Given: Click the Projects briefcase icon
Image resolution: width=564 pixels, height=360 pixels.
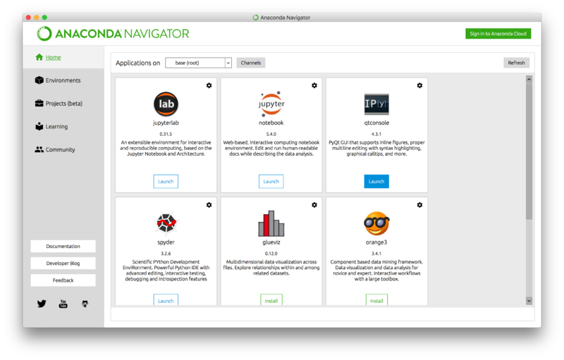Looking at the screenshot, I should coord(39,103).
